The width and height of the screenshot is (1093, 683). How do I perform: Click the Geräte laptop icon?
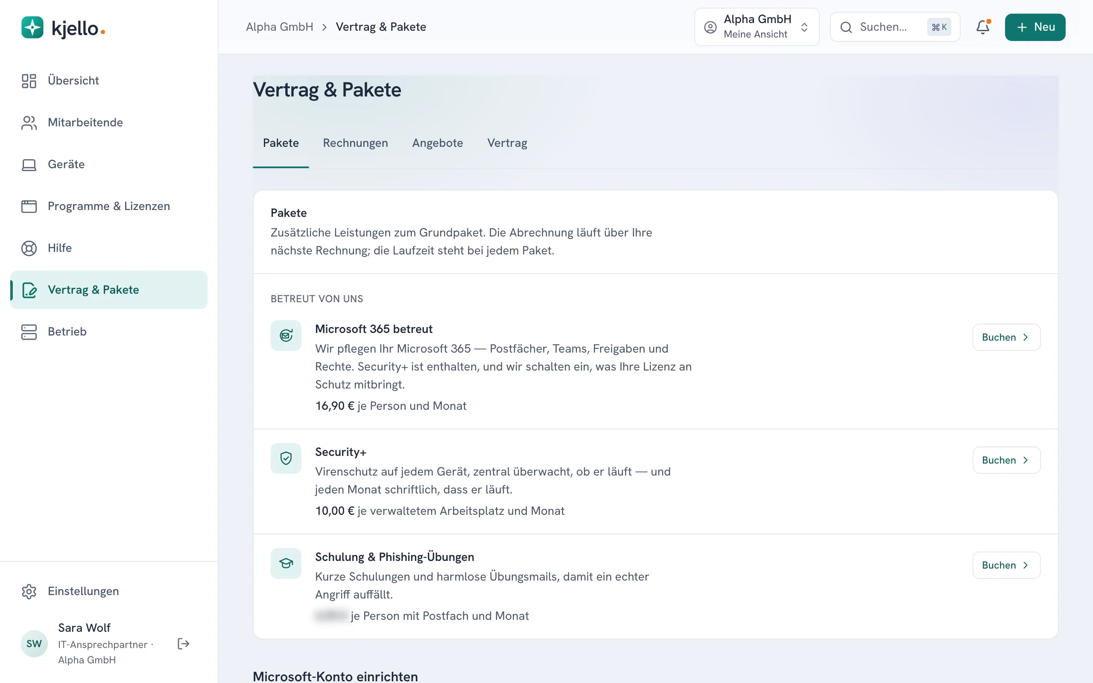coord(29,164)
